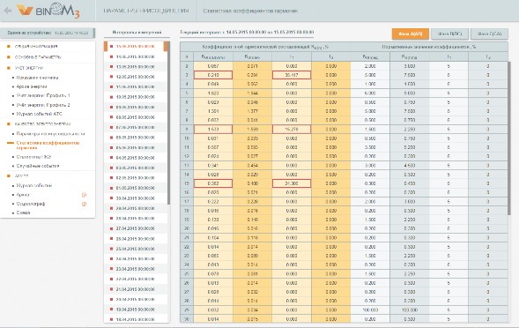Select interval 23.04.2015 00:00:00

pyautogui.click(x=135, y=269)
